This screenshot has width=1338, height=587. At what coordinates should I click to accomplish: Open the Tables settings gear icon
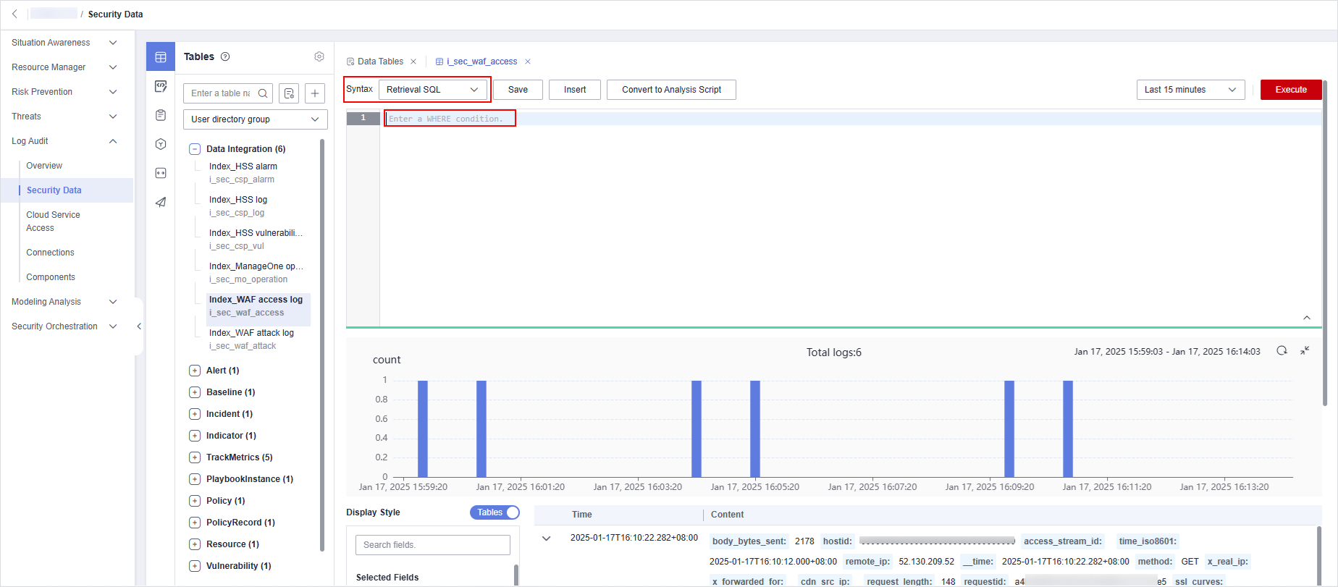(319, 56)
